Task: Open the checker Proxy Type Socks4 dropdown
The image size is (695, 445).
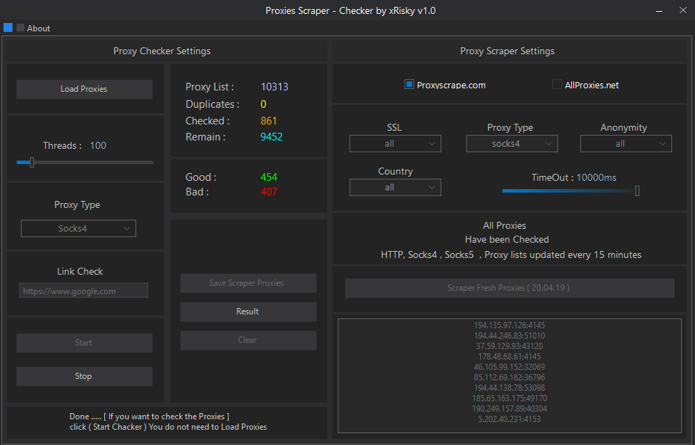Action: tap(79, 229)
